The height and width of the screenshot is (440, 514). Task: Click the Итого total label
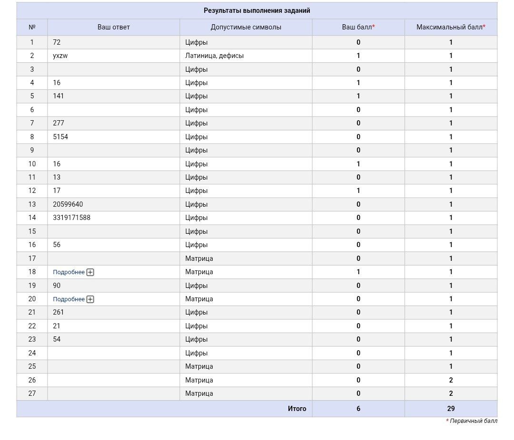297,409
